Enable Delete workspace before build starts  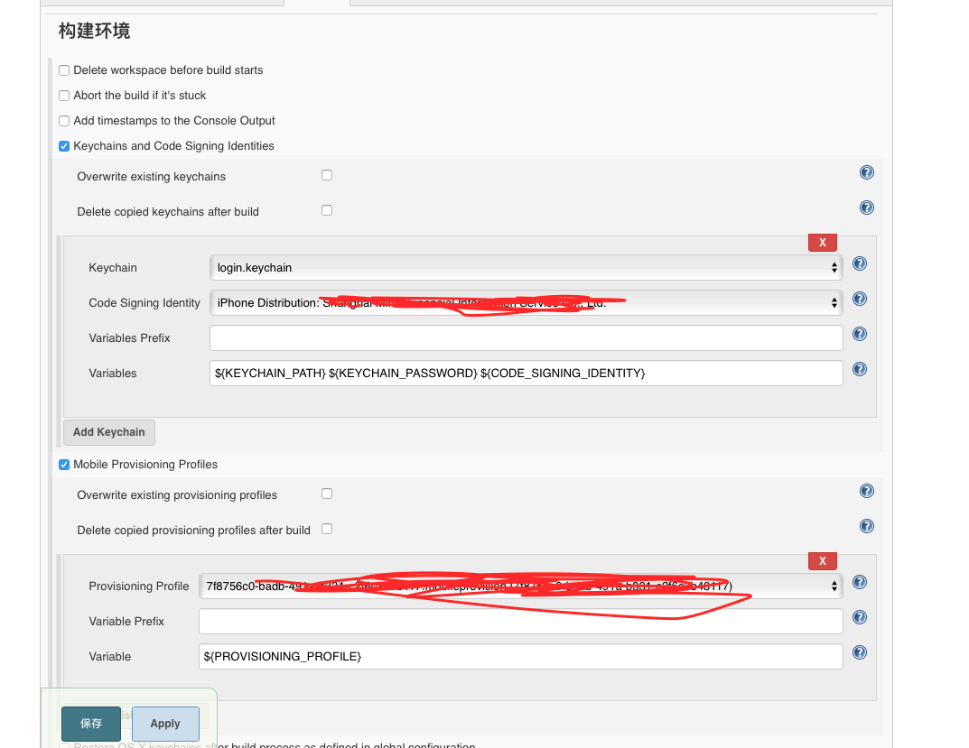tap(64, 70)
